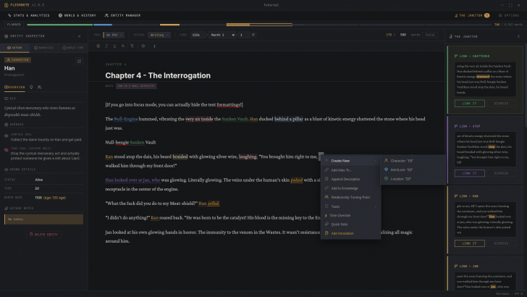Dismiss the Atop link suggestion
Image resolution: width=527 pixels, height=297 pixels.
pyautogui.click(x=501, y=173)
